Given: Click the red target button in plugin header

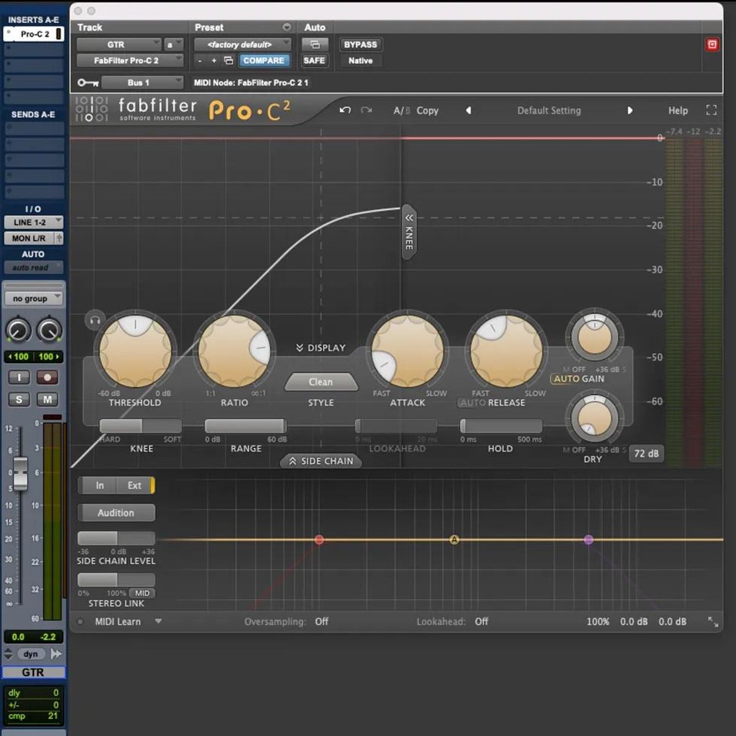Looking at the screenshot, I should coord(711,45).
